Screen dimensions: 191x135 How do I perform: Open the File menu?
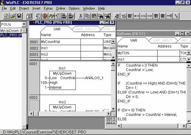(4, 8)
